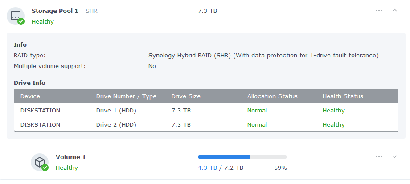Viewport: 410px width, 184px height.
Task: Expand the Volume 1 details
Action: coord(394,156)
